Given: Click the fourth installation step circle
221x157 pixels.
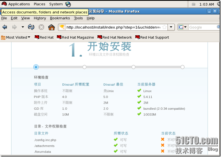Looking at the screenshot, I should [183, 67].
